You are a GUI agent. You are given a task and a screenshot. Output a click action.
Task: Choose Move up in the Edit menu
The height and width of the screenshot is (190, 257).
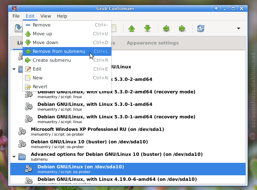(x=67, y=34)
